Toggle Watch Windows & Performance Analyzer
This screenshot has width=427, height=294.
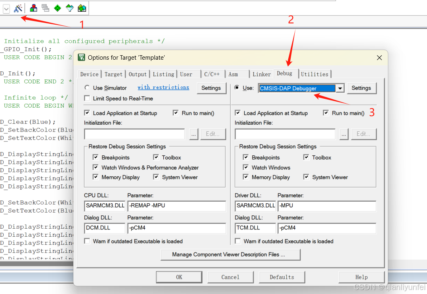tap(96, 167)
